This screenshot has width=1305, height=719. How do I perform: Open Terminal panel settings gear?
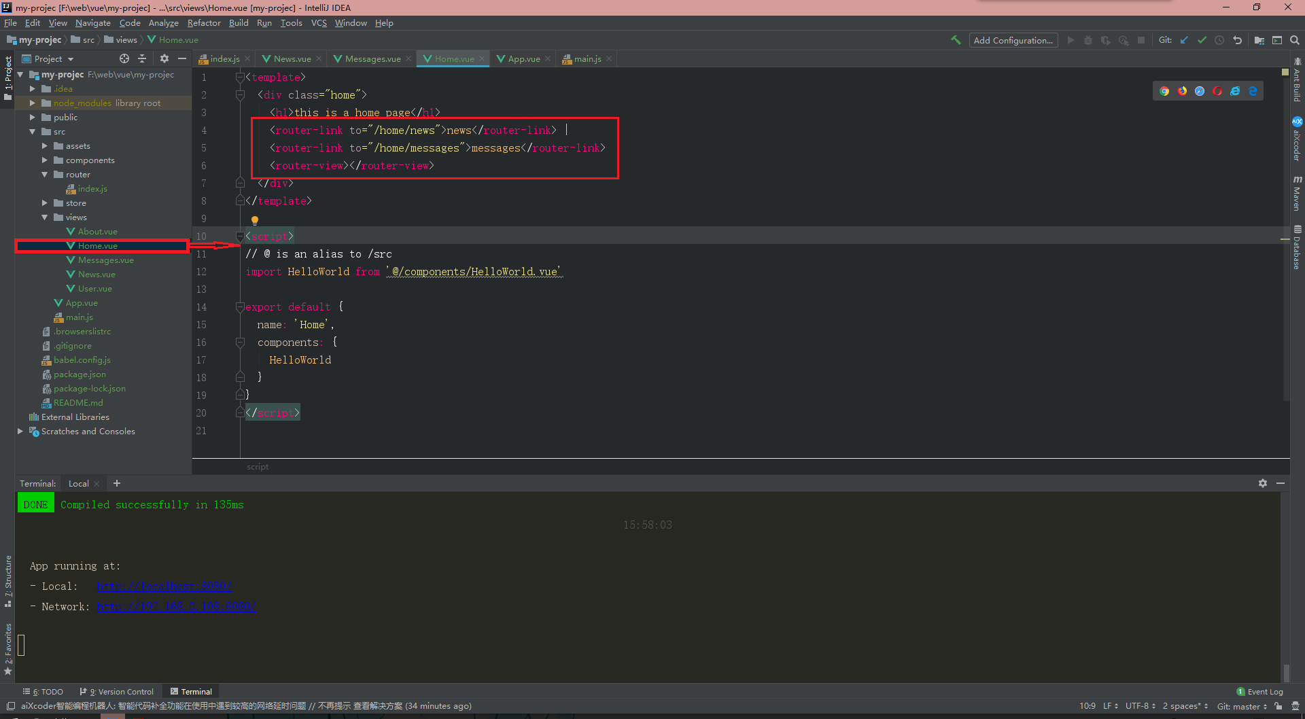1262,483
